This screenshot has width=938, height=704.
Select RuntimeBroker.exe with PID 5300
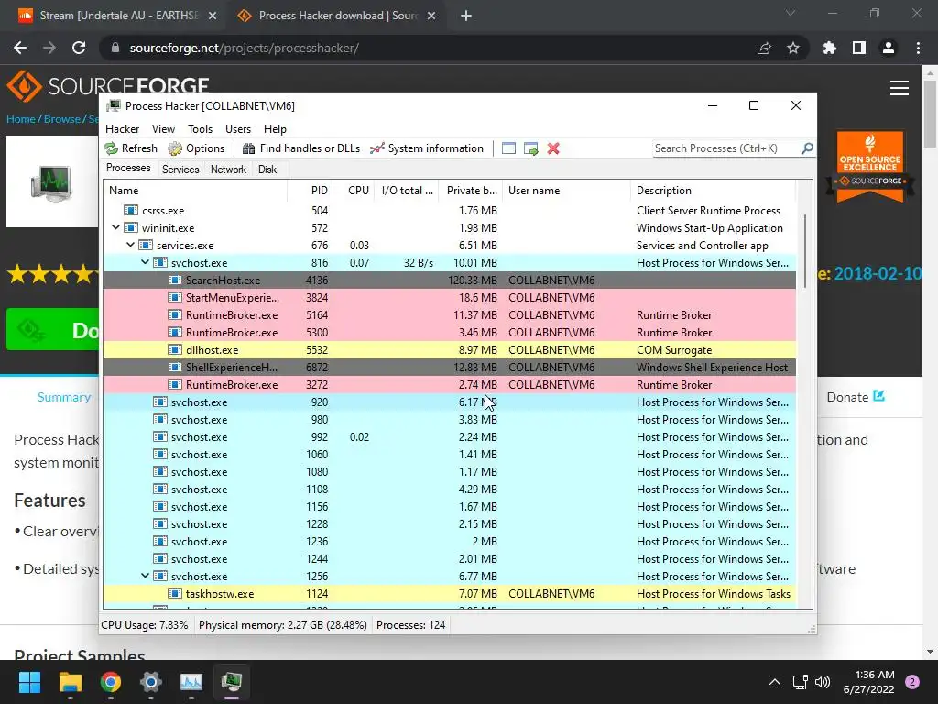[x=449, y=332]
